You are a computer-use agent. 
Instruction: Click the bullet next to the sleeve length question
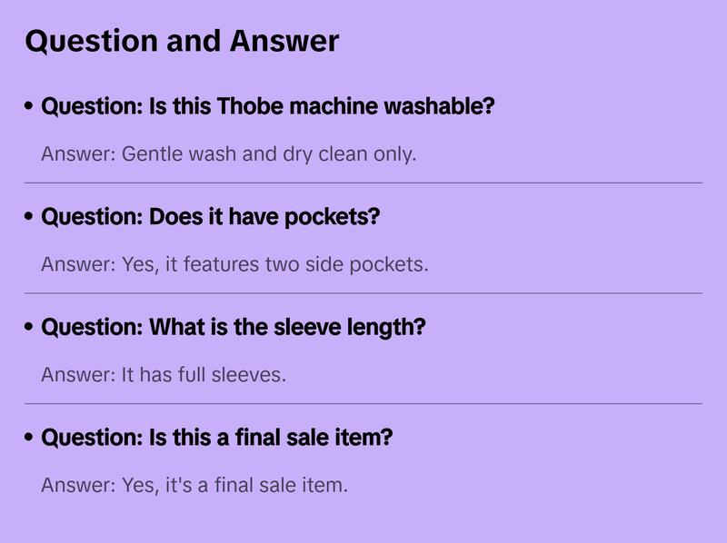tap(29, 328)
